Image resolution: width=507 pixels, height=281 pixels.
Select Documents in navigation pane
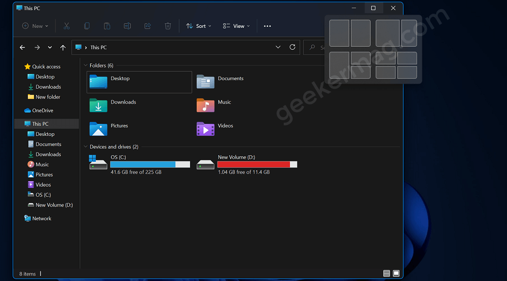point(44,144)
